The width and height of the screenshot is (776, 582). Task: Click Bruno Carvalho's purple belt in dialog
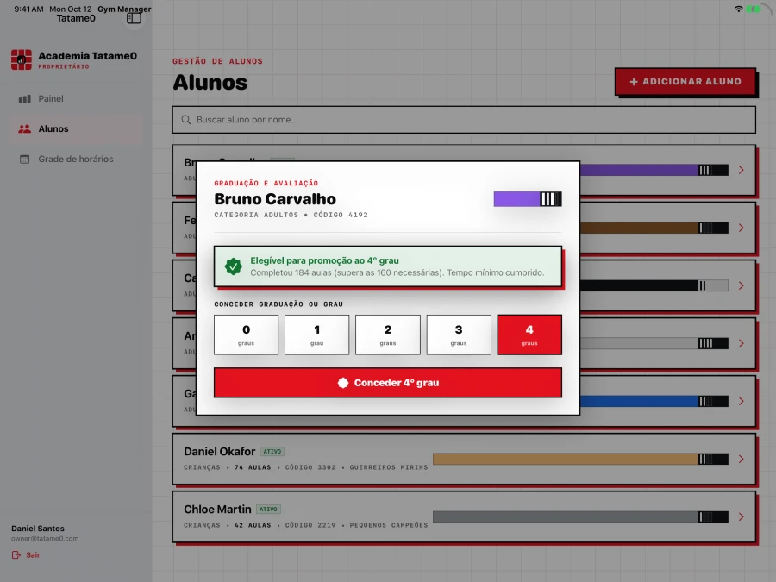pos(528,199)
